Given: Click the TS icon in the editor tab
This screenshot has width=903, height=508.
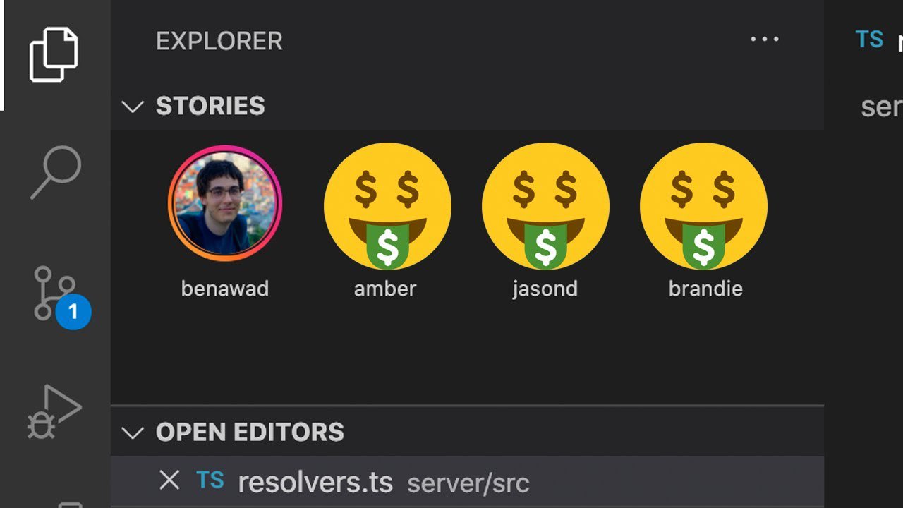Looking at the screenshot, I should pos(869,40).
